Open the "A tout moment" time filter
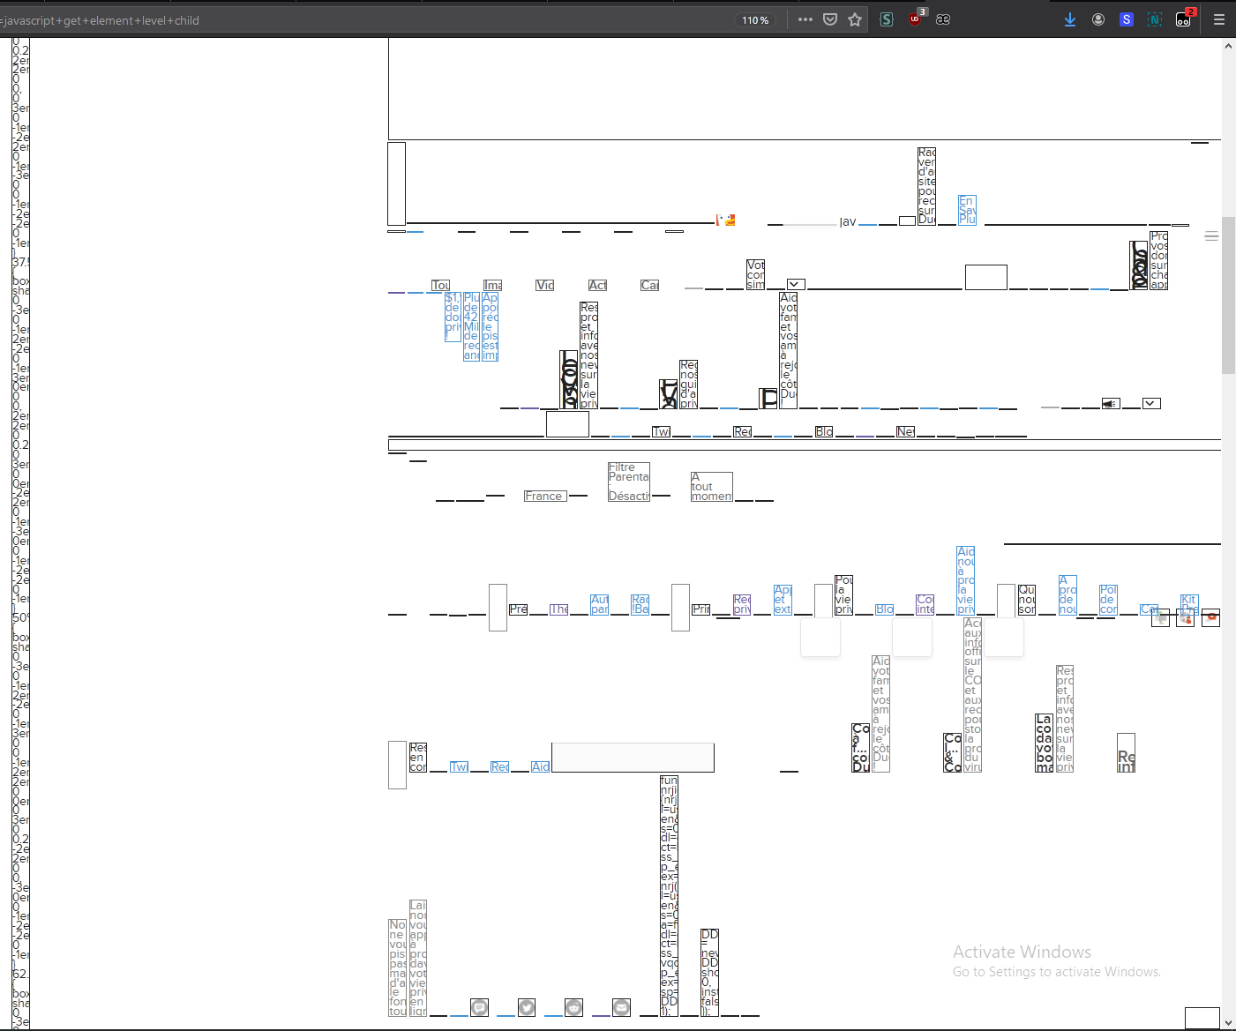This screenshot has height=1031, width=1236. click(711, 487)
